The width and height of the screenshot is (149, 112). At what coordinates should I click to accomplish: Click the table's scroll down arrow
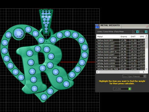pos(147,69)
